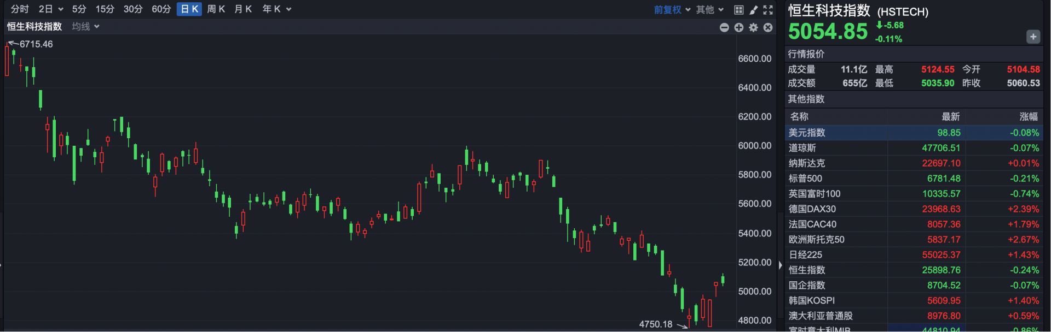Add HSTECH to watchlist with plus button
Screen dimensions: 1051x332
click(1033, 37)
